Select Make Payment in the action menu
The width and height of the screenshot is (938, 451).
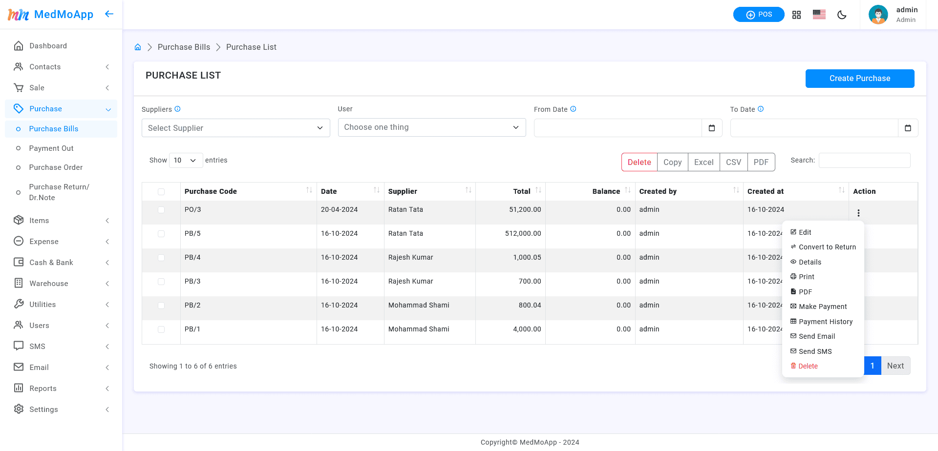pos(822,307)
